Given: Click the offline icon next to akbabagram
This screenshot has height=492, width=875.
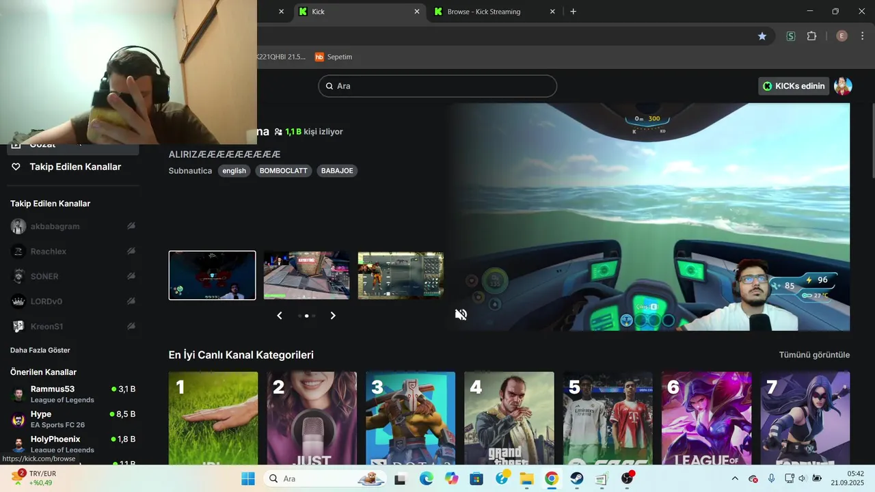Looking at the screenshot, I should (x=131, y=226).
